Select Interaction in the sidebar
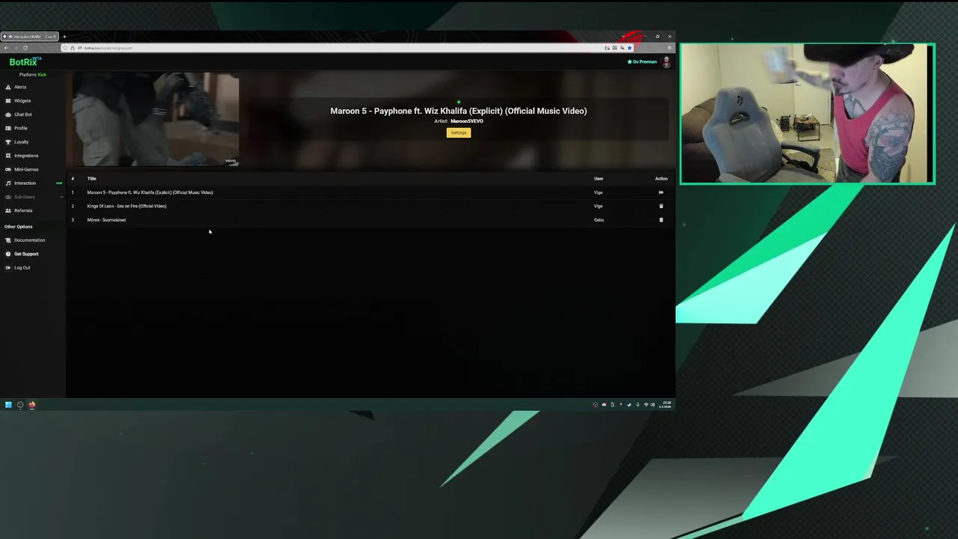This screenshot has height=539, width=958. (x=25, y=183)
